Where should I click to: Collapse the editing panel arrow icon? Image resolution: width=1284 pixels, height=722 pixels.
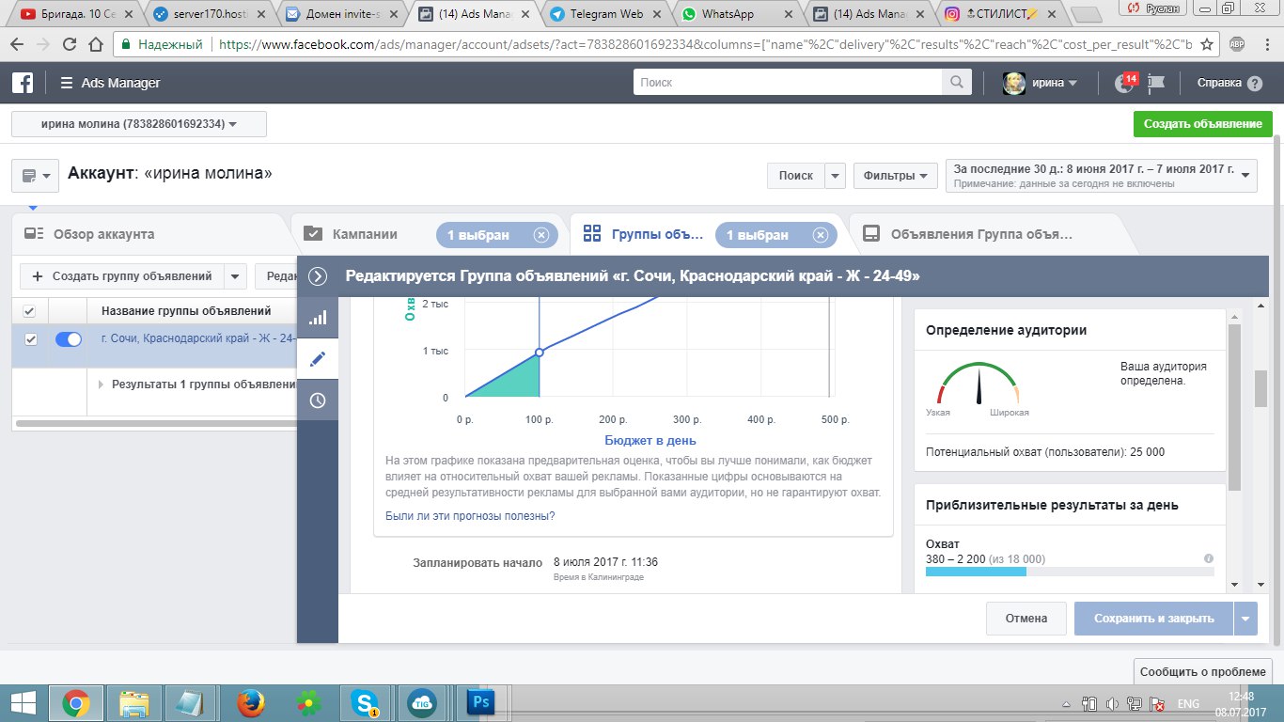(x=318, y=276)
